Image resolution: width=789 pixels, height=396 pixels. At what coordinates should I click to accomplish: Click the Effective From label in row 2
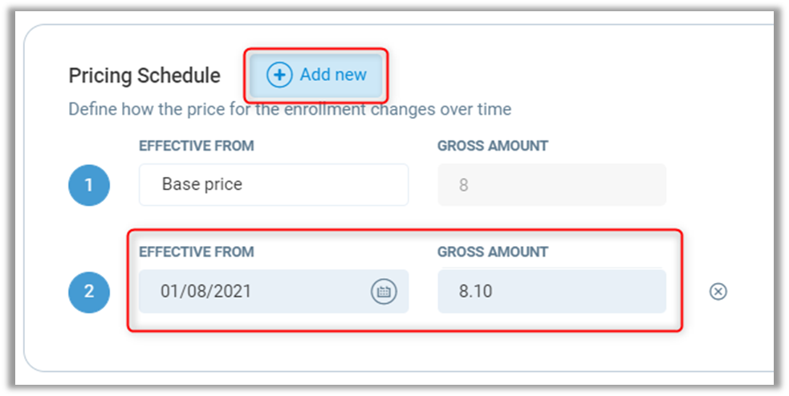point(197,252)
